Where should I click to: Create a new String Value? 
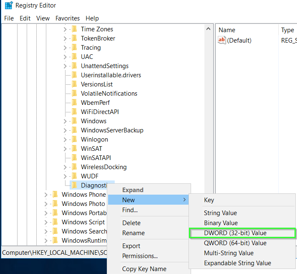pyautogui.click(x=220, y=213)
